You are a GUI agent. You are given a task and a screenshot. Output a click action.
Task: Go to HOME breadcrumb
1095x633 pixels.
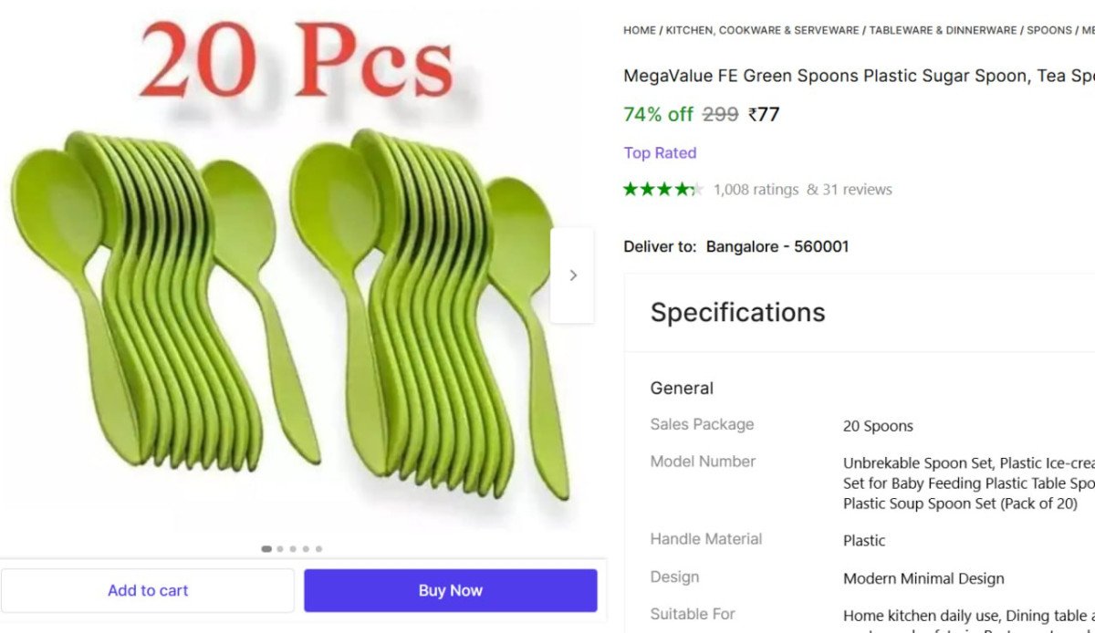[640, 30]
